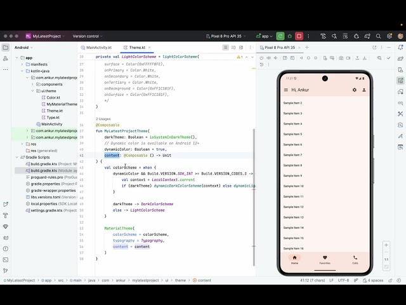Collapse the Gradle Scripts node
406x305 pixels.
[x=17, y=157]
